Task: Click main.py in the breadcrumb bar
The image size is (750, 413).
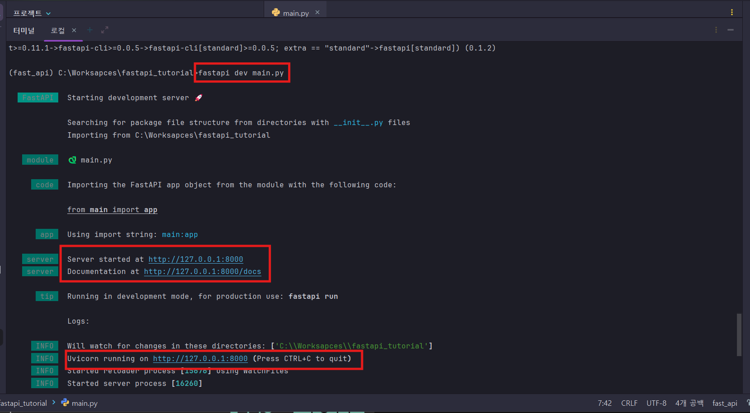Action: click(84, 403)
